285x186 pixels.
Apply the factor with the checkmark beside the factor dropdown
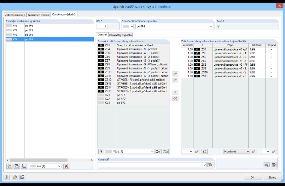197,152
